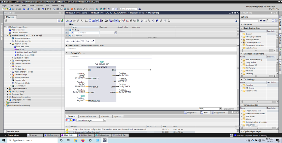The height and width of the screenshot is (143, 282).
Task: Click the Upload from device icon
Action: click(61, 9)
